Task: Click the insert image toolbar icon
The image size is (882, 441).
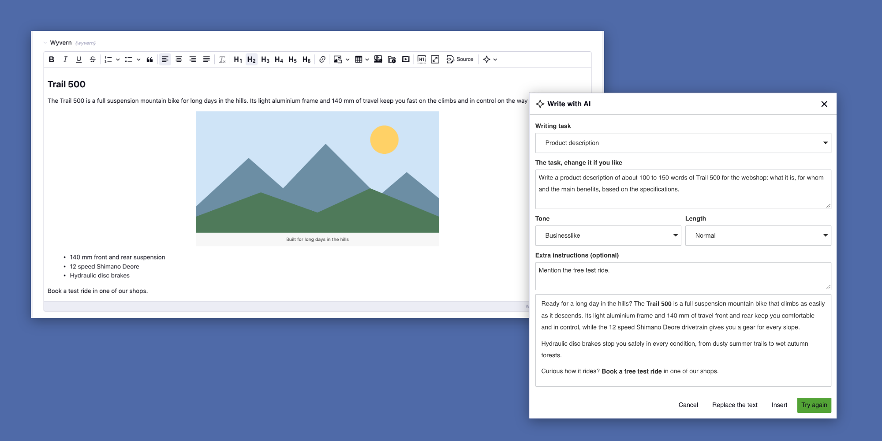Action: pos(338,60)
